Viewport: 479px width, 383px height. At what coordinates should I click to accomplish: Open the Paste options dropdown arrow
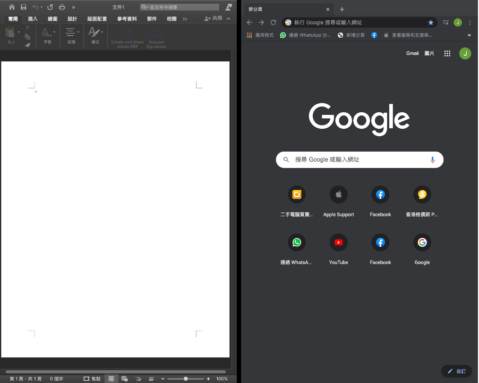point(19,32)
